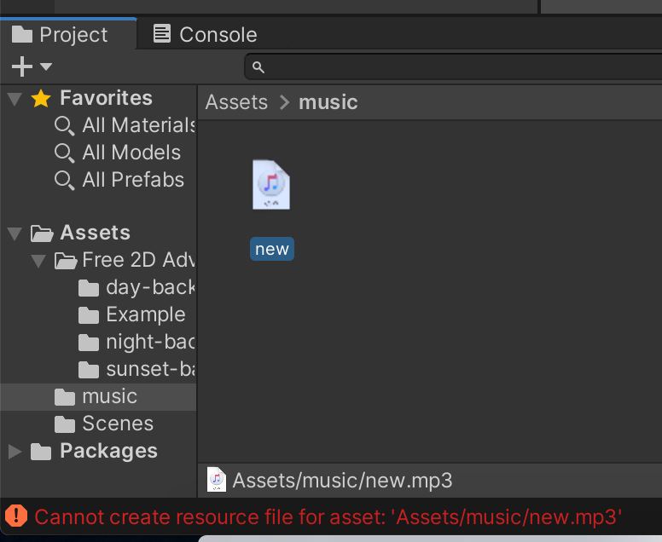This screenshot has height=542, width=662.
Task: Expand the Packages folder triangle
Action: tap(15, 452)
